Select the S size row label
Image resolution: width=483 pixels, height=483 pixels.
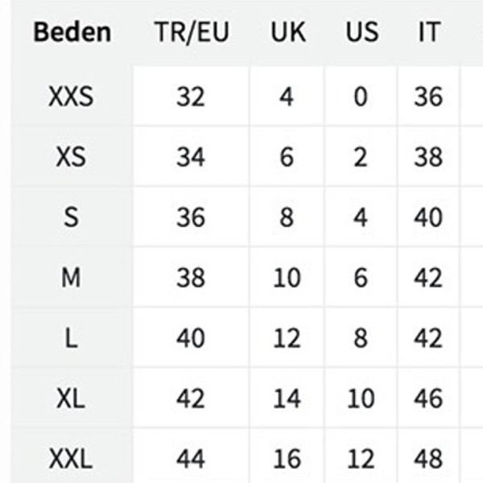(x=71, y=217)
